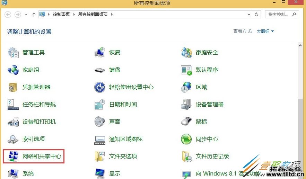
Task: Click the Control Panel icon in address bar
Action: (42, 14)
